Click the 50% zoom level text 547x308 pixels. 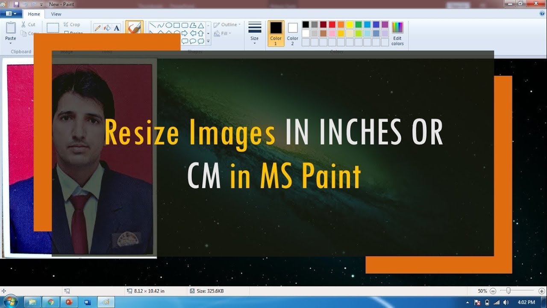point(482,291)
